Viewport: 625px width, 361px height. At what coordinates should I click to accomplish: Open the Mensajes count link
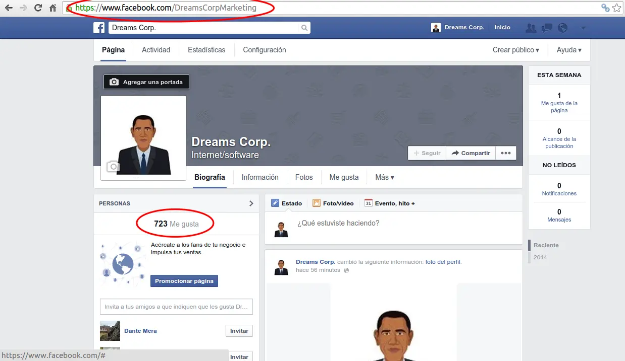tap(559, 215)
